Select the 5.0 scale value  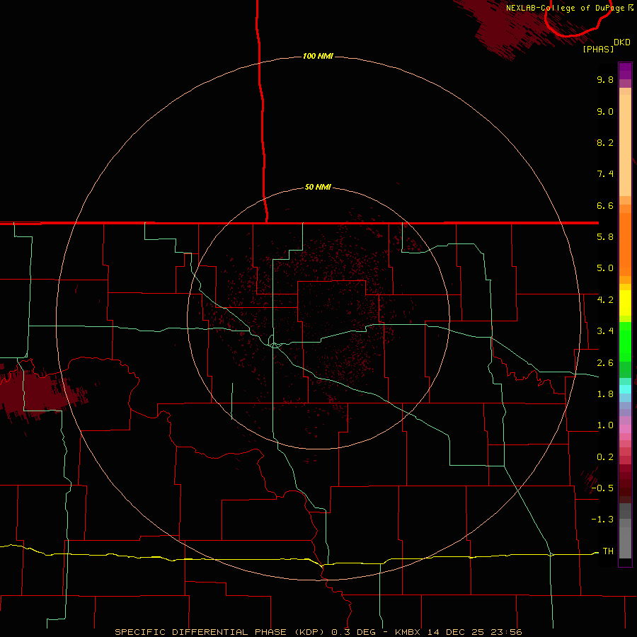605,268
